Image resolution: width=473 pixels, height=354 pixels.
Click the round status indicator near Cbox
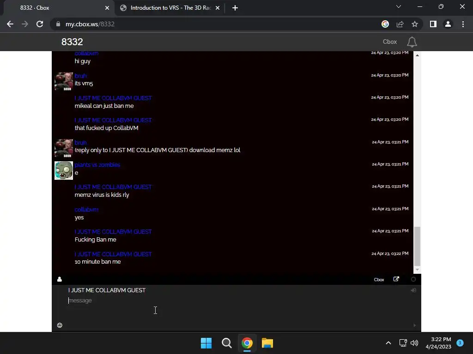tap(413, 279)
